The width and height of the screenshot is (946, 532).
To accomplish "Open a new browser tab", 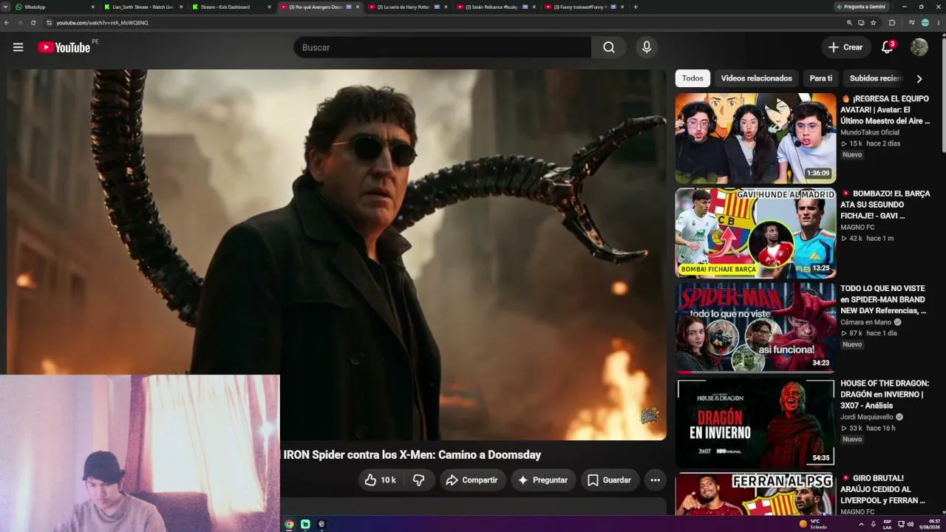I will click(636, 7).
